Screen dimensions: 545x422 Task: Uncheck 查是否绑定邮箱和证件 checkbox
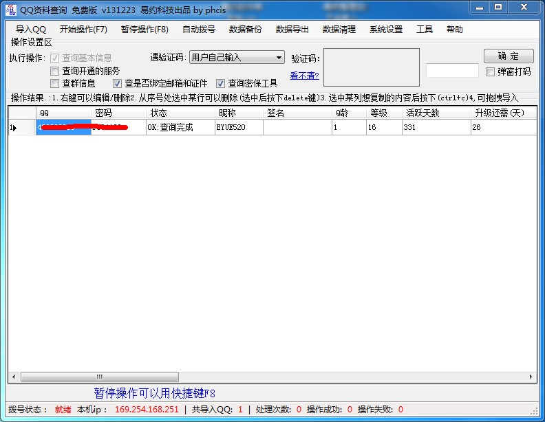coord(117,83)
